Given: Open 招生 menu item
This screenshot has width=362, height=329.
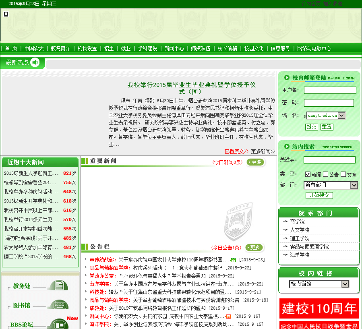Looking at the screenshot, I should [109, 48].
